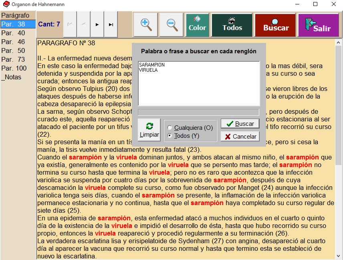This screenshot has width=343, height=260.
Task: Zoom out with the minus magnifier
Action: 171,25
